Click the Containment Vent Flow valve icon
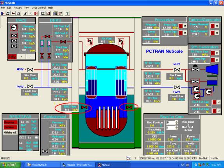This screenshot has height=168, width=224. click(x=45, y=151)
